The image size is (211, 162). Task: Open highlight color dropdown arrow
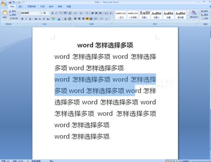click(x=56, y=19)
